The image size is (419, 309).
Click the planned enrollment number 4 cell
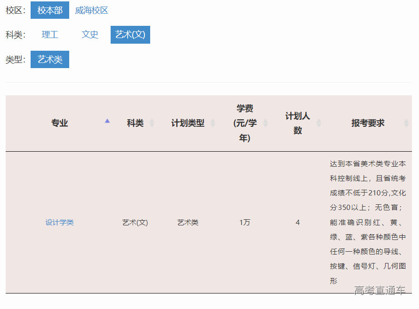click(x=298, y=223)
